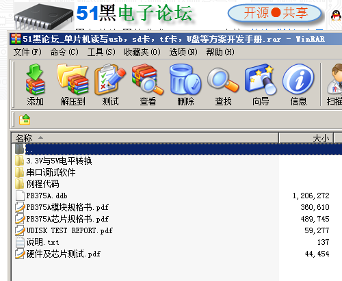Click size value 489,745

(315, 219)
